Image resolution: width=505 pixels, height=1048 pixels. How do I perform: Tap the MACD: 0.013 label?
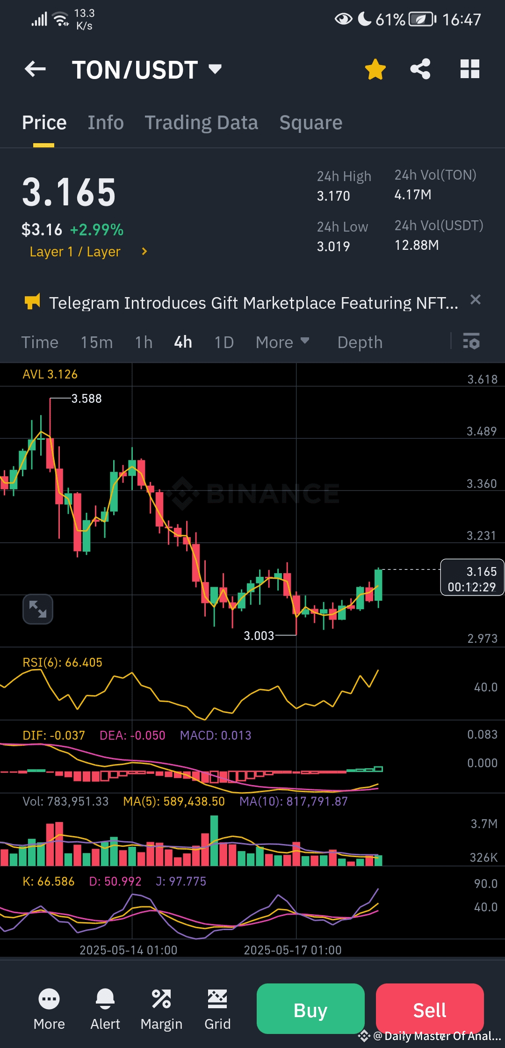tap(216, 735)
